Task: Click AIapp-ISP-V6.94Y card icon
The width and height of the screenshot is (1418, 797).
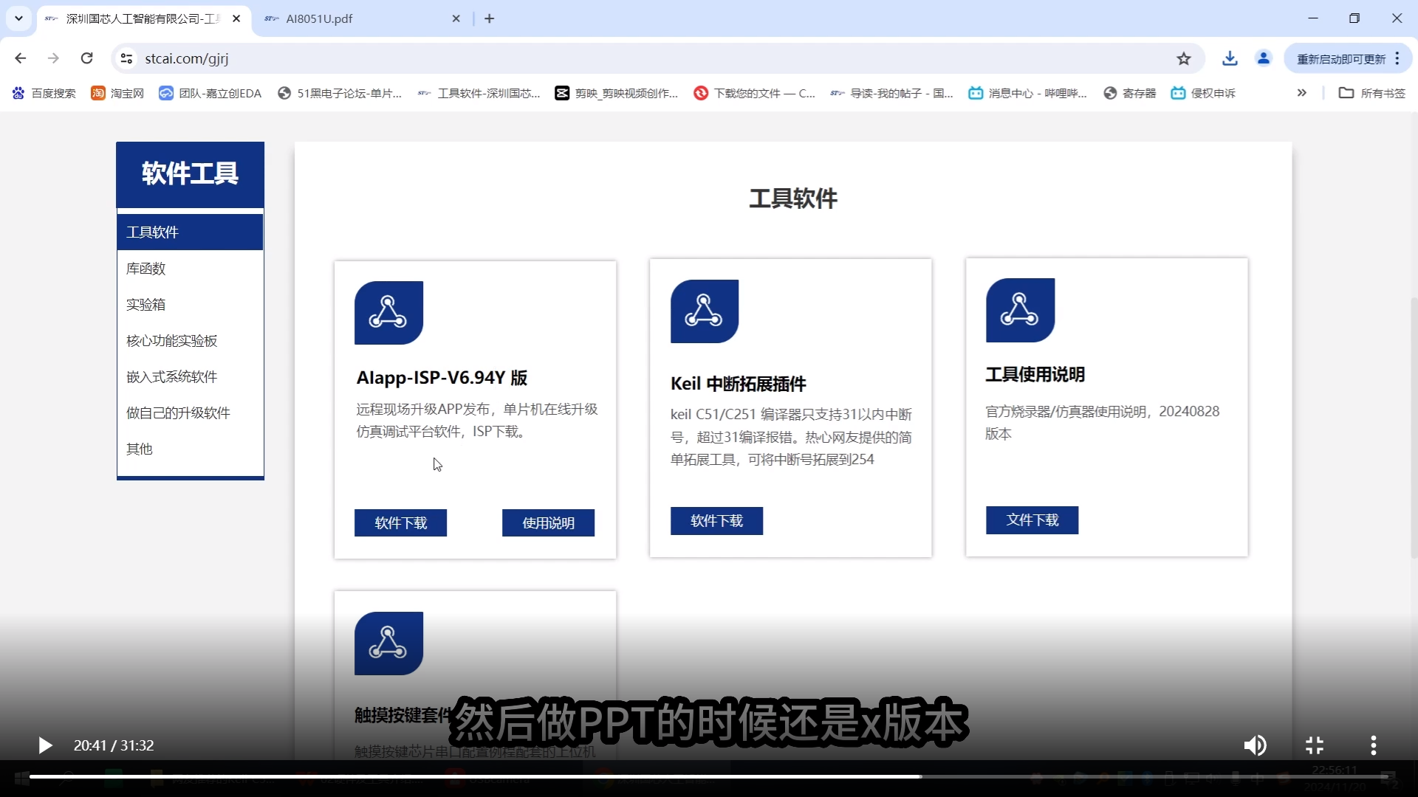Action: [388, 313]
